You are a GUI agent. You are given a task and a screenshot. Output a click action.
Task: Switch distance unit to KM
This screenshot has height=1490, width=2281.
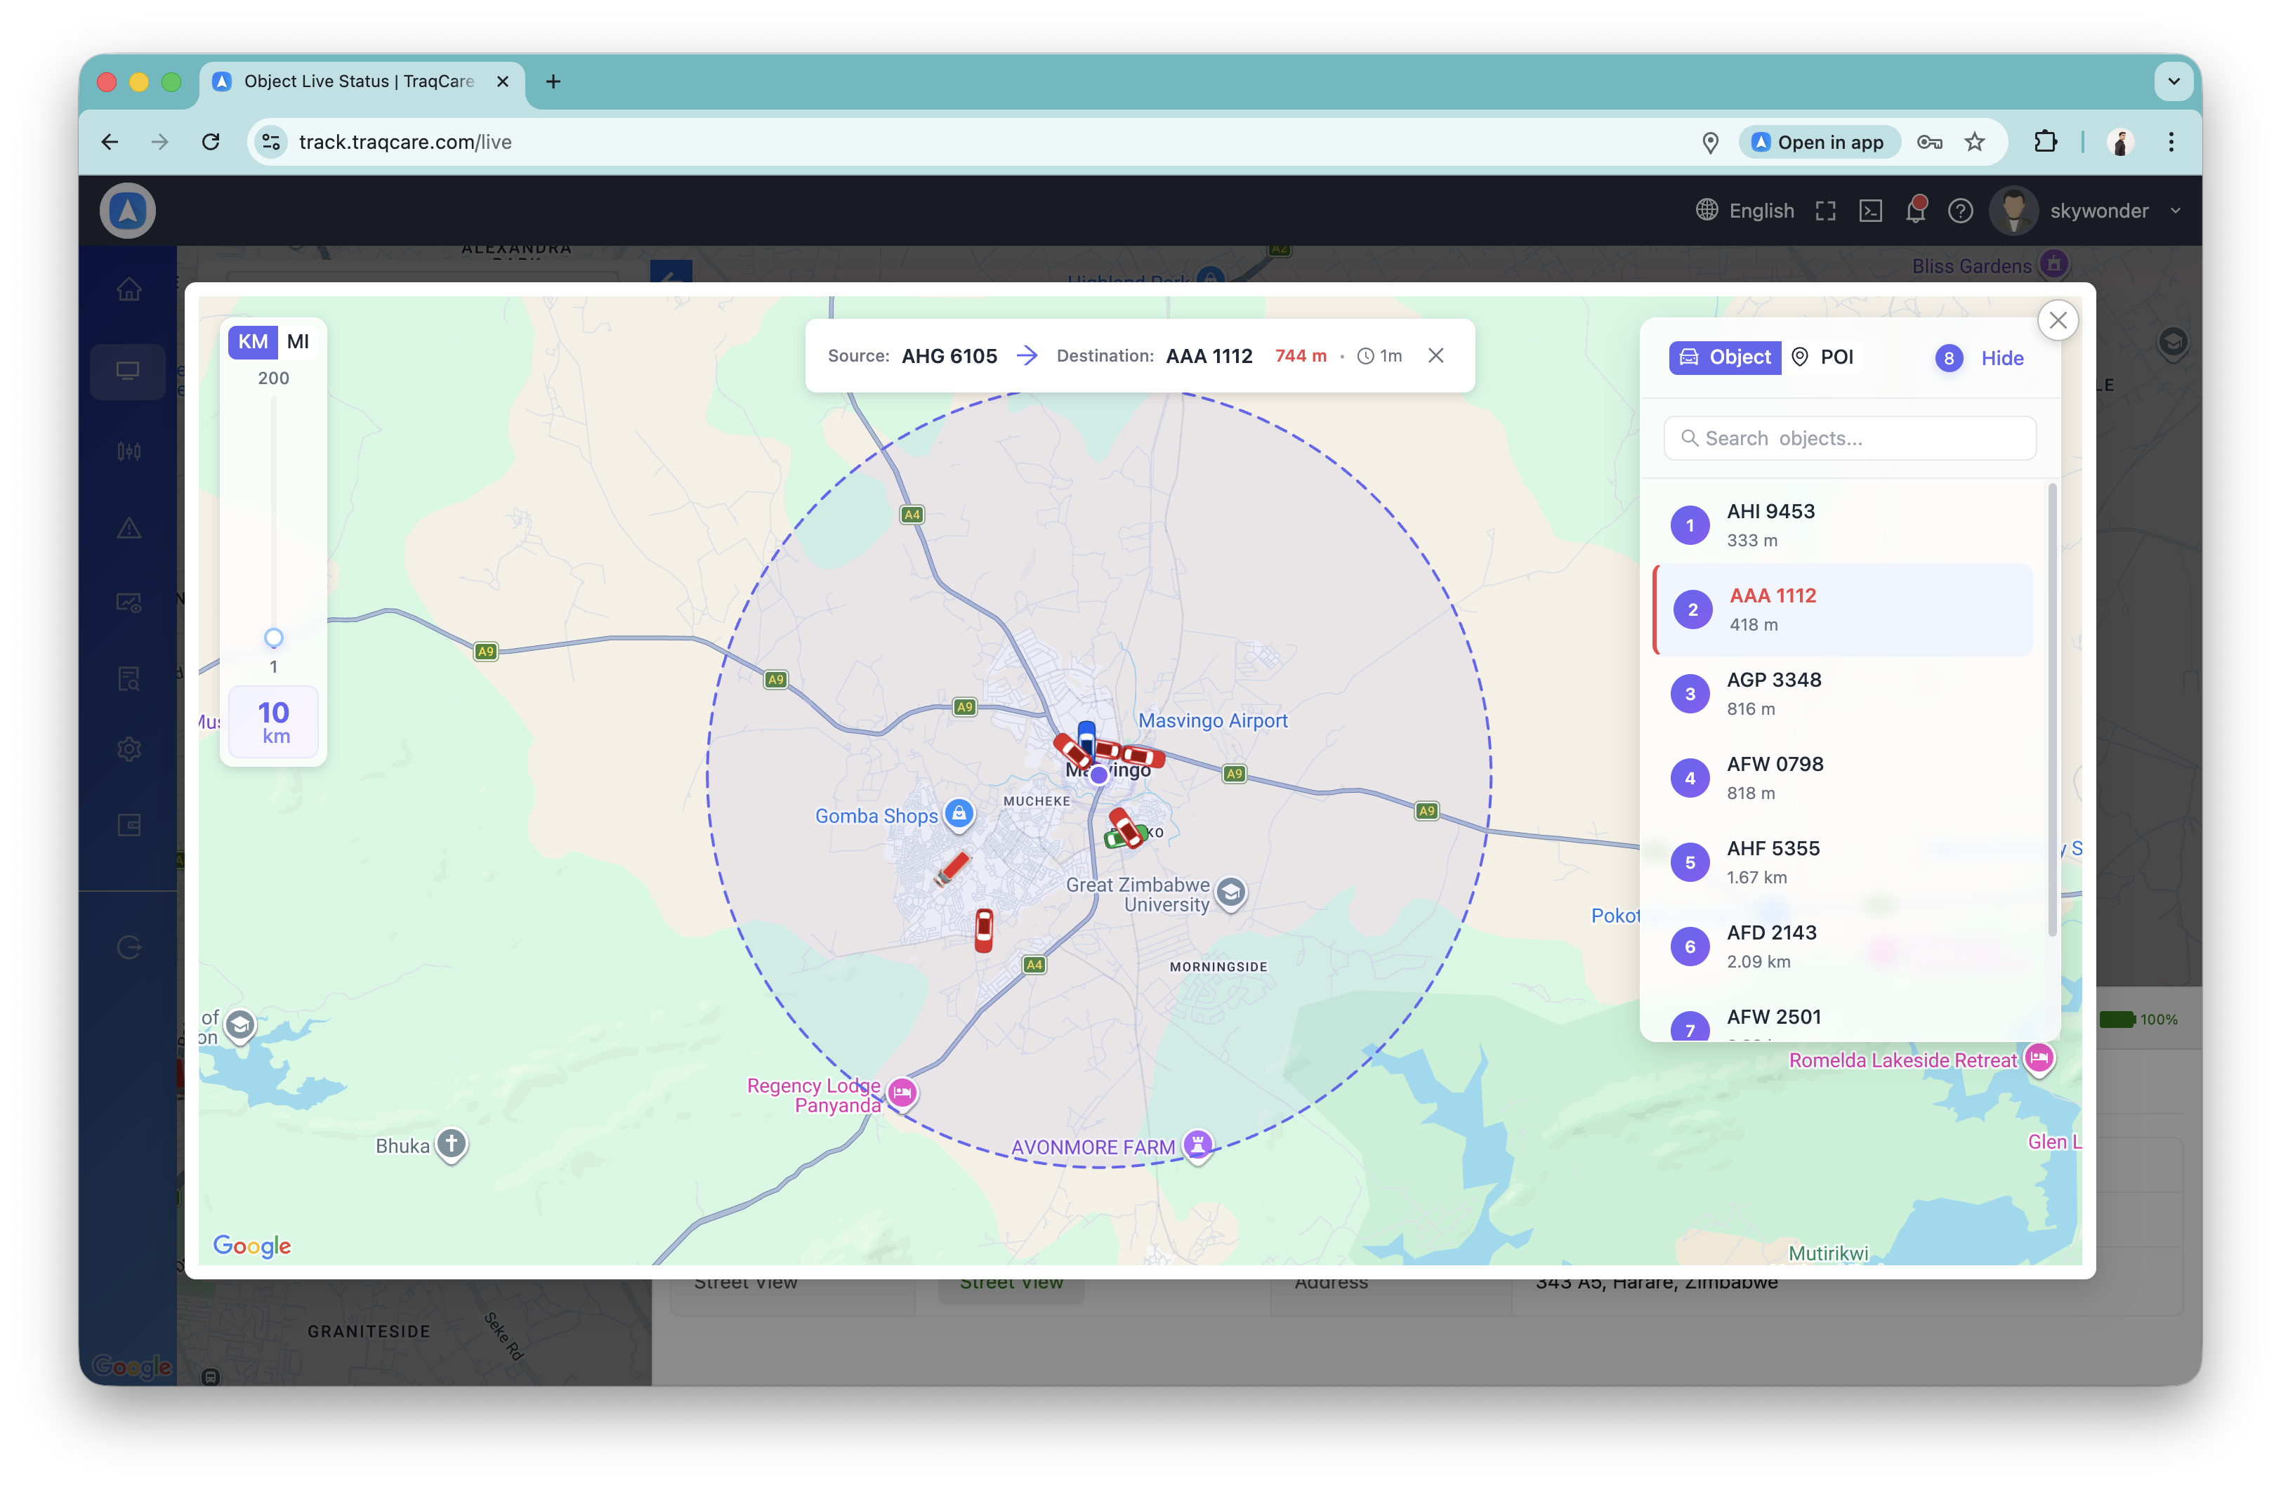tap(253, 342)
